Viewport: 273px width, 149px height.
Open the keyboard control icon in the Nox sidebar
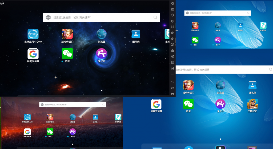pos(172,9)
